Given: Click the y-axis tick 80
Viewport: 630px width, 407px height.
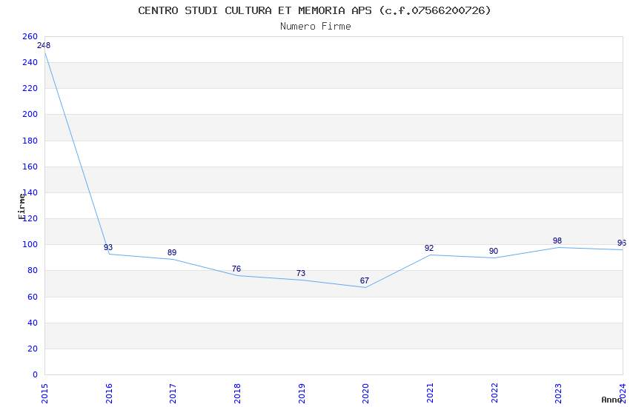Looking at the screenshot, I should tap(32, 270).
